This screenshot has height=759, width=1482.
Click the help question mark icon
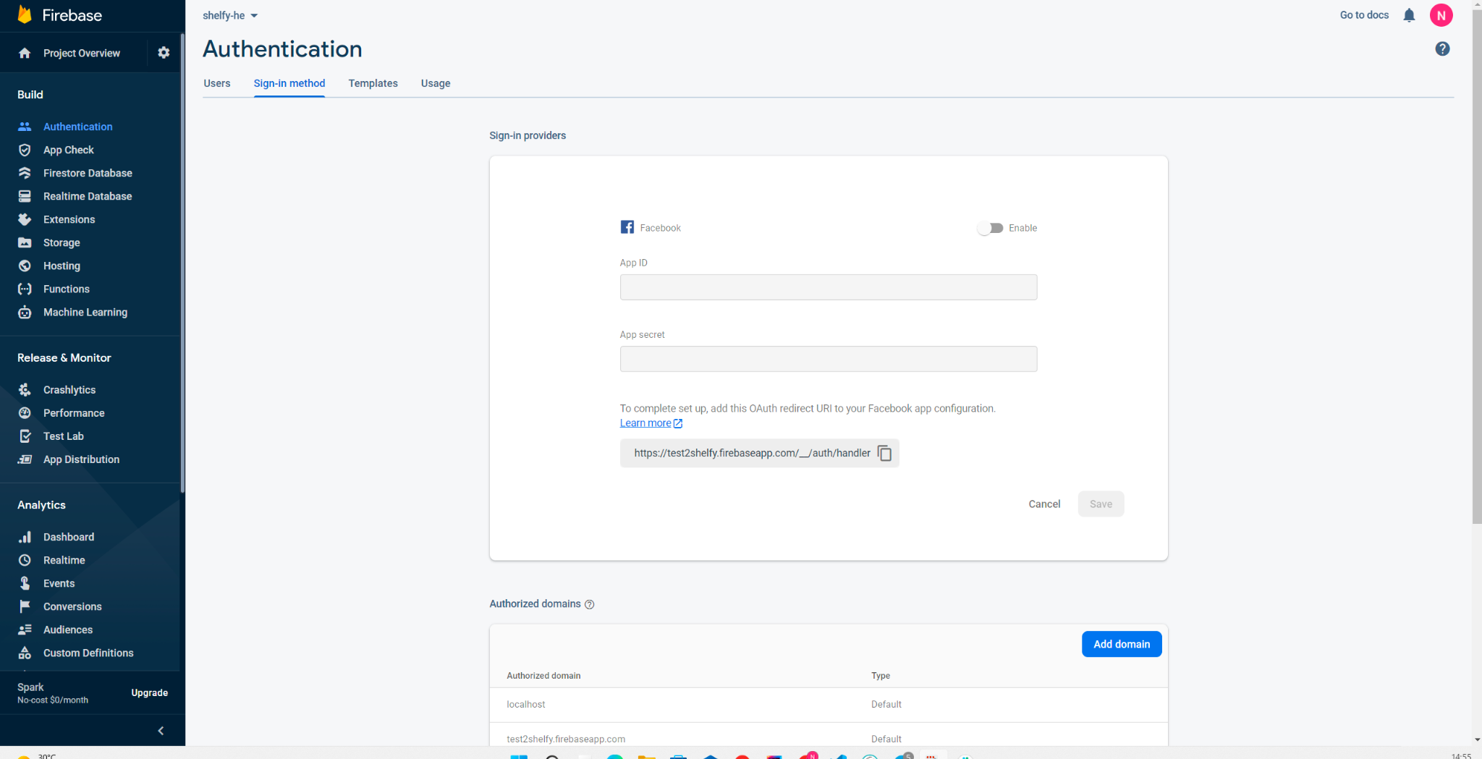pyautogui.click(x=1442, y=48)
